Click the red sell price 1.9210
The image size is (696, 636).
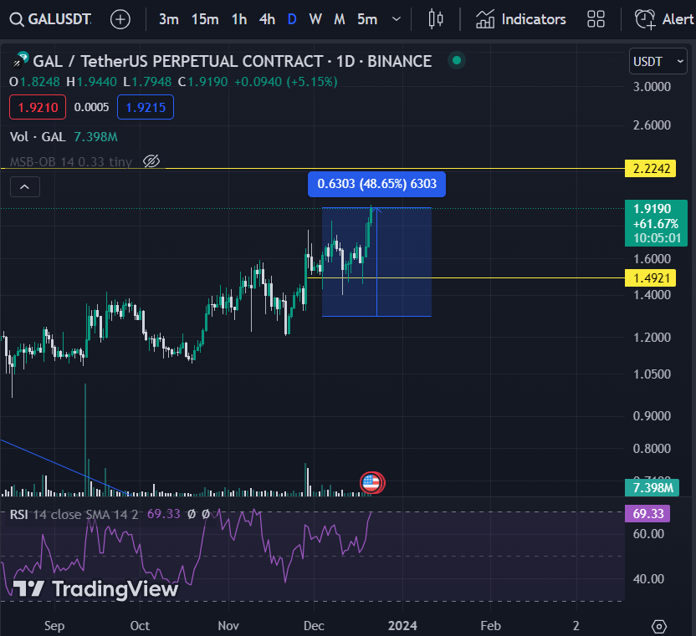(x=38, y=107)
